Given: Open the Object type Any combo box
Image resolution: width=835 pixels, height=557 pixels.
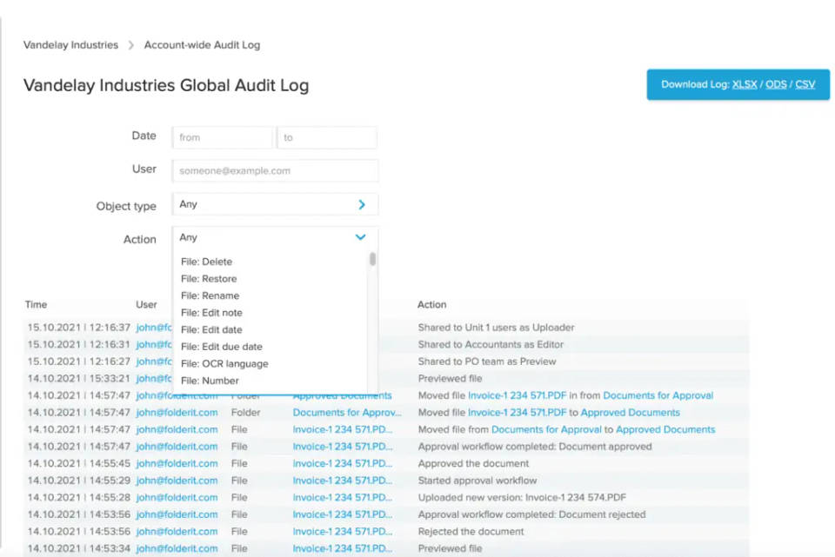Looking at the screenshot, I should point(261,205).
